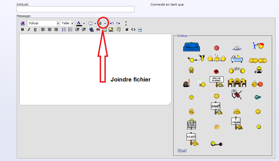Viewport: 279px width, 161px height.
Task: Insert the red angry face smiley
Action: [217, 48]
